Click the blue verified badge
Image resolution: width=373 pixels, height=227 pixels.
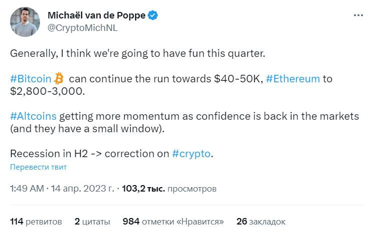pos(153,15)
